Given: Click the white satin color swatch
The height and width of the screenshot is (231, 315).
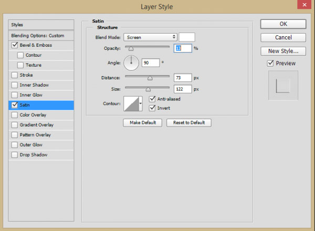Looking at the screenshot, I should tap(187, 37).
